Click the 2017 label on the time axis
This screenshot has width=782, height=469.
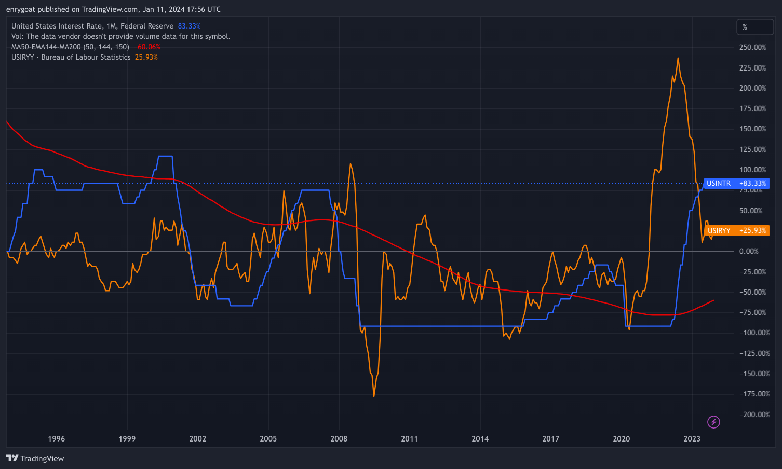(x=551, y=439)
